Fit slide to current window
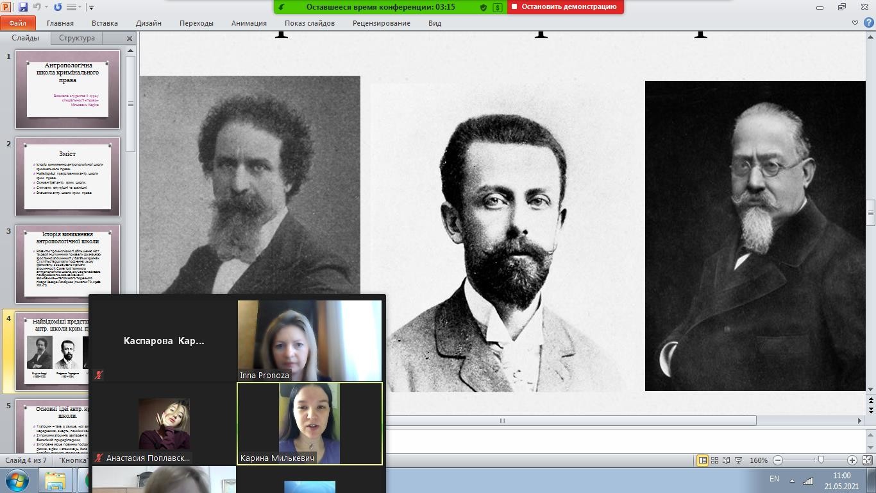This screenshot has width=876, height=493. (x=867, y=460)
